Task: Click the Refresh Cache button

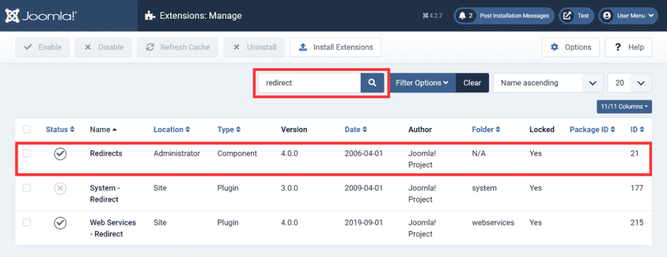Action: (177, 47)
